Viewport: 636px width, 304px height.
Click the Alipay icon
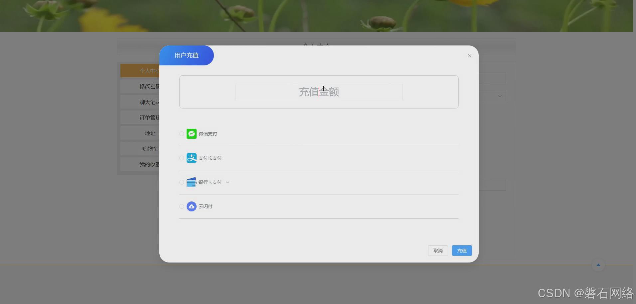[191, 158]
